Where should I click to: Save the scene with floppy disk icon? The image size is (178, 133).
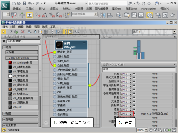click(25, 3)
